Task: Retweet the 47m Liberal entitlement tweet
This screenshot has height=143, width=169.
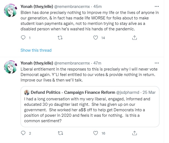Action: pyautogui.click(x=60, y=133)
